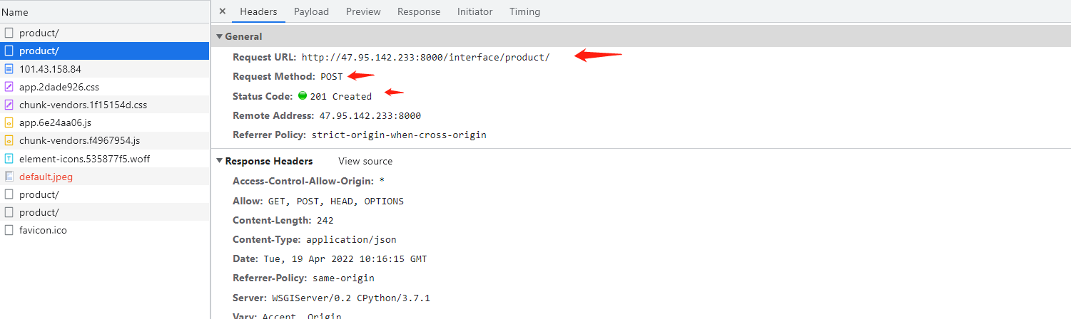Click the script icon for app.6e24aa06.js
1071x319 pixels.
coord(9,122)
